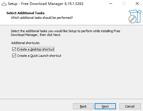The image size is (143, 111).
Task: Click the download arrow icon in the title bar
Action: point(4,3)
